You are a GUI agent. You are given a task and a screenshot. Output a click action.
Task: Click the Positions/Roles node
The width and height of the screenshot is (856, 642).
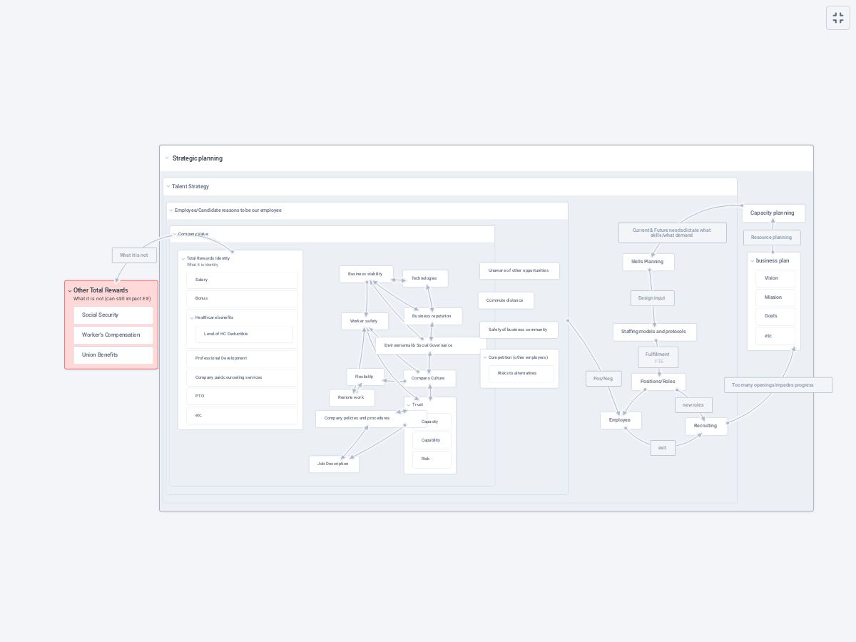[x=658, y=382]
